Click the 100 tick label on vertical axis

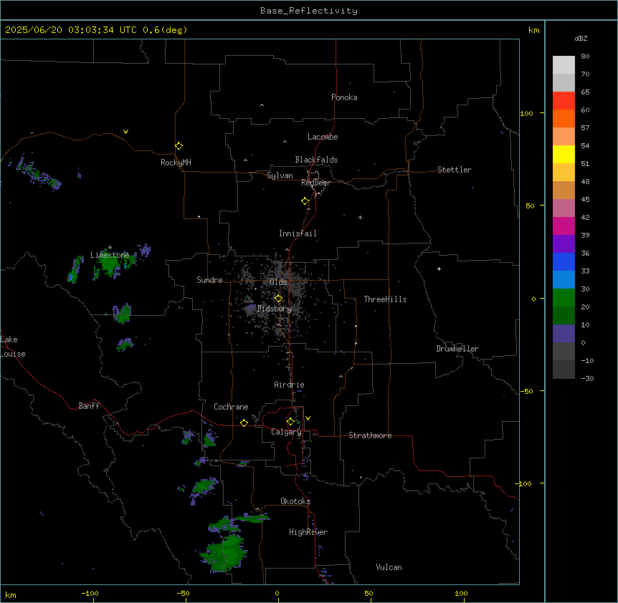click(526, 113)
